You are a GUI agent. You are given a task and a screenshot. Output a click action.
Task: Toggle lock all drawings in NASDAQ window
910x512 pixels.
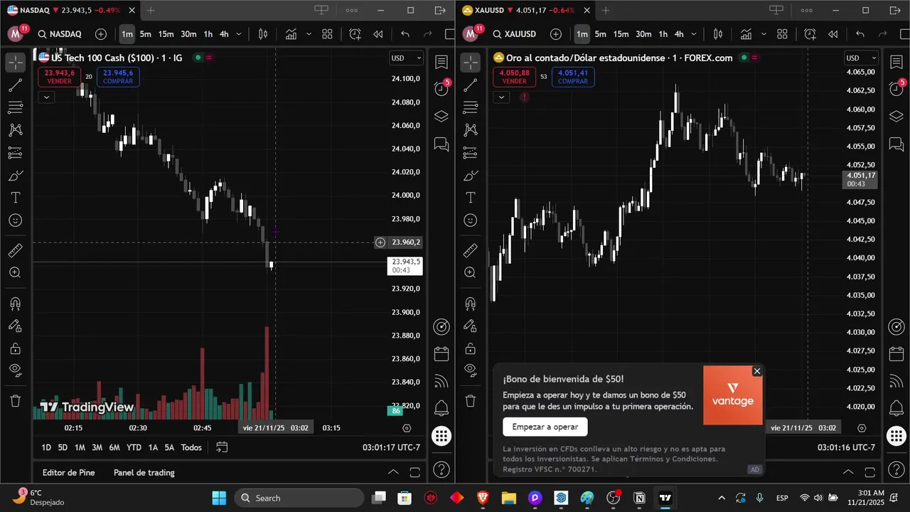[x=16, y=348]
